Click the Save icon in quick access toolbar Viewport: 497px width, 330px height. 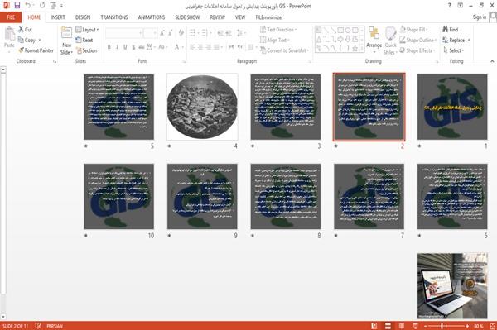pyautogui.click(x=17, y=6)
